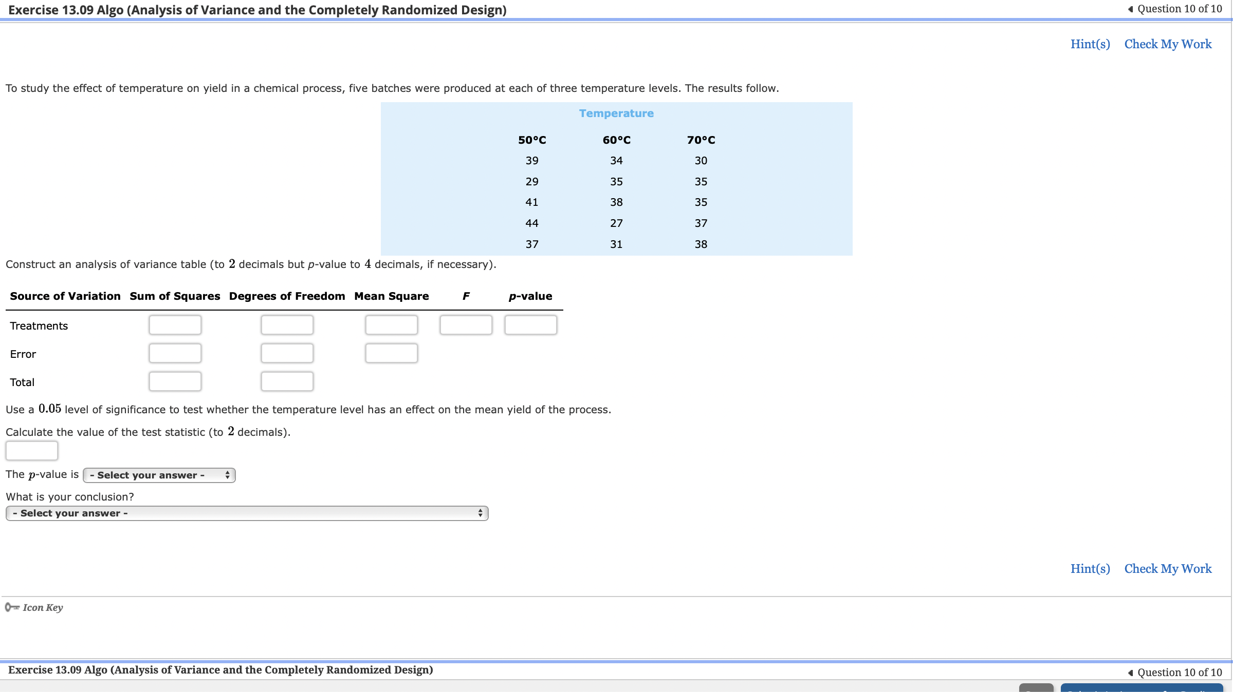Click the Error Sum of Squares field
The image size is (1233, 692).
coord(175,353)
